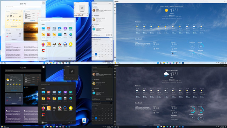Image resolution: width=227 pixels, height=128 pixels.
Task: Open Explorer in the light-theme Start menu
Action: (x=43, y=28)
